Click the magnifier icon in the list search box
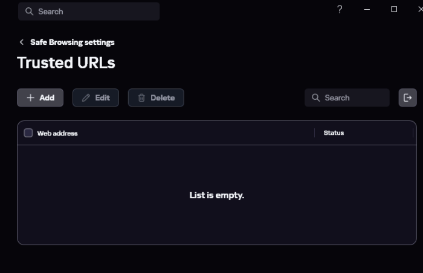The height and width of the screenshot is (273, 423). tap(315, 97)
